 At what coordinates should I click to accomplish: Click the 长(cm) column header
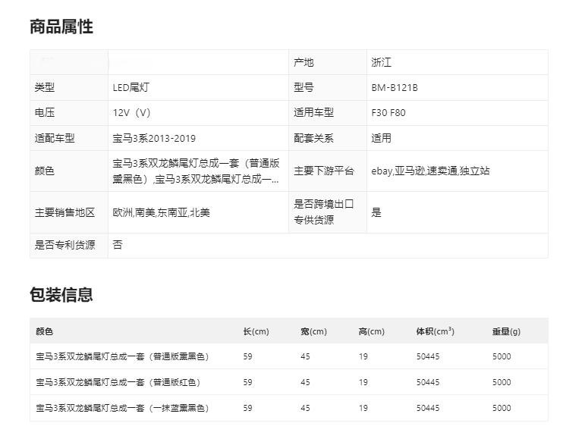pos(256,331)
